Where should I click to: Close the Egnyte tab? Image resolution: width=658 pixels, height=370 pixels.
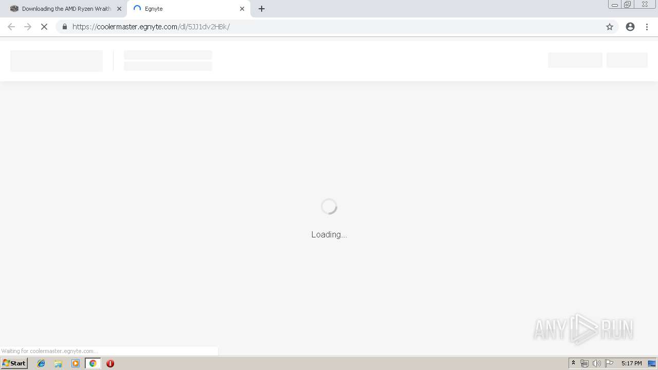coord(242,9)
